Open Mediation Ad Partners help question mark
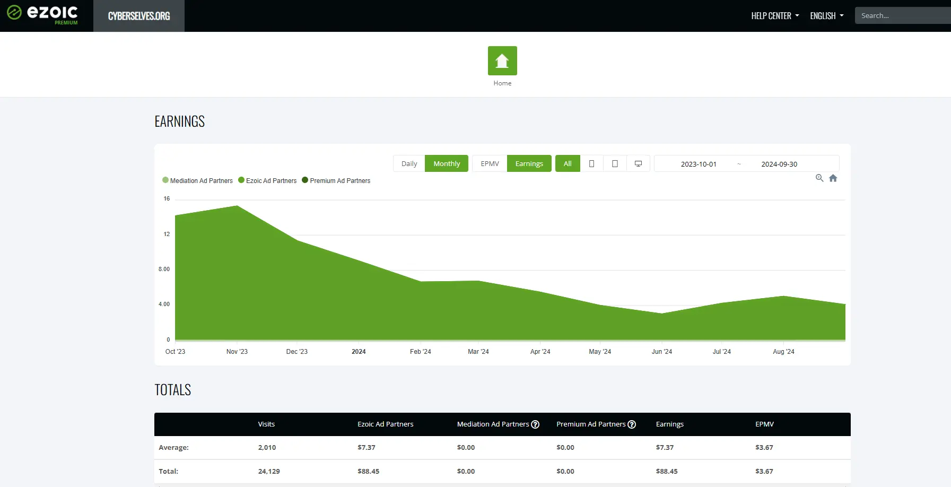 (535, 424)
